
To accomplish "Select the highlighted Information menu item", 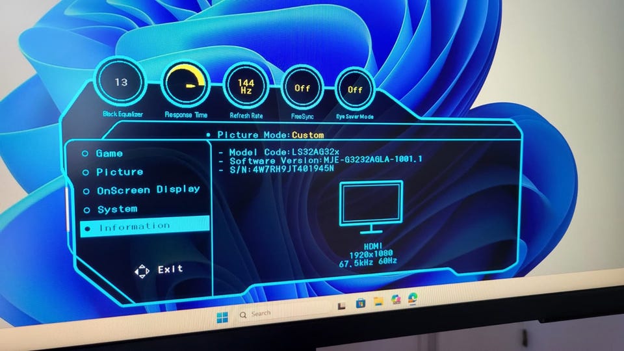I will [145, 227].
